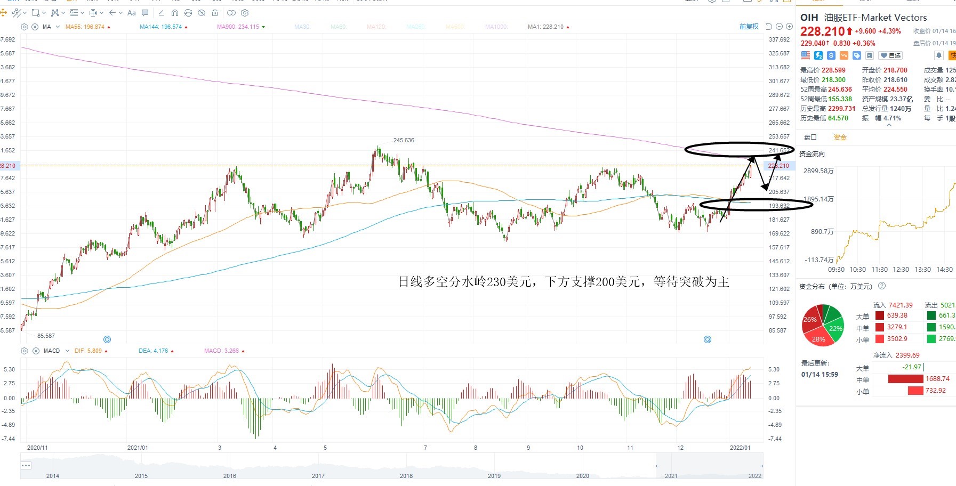
Task: Switch to the 盘口 tab
Action: coord(810,137)
